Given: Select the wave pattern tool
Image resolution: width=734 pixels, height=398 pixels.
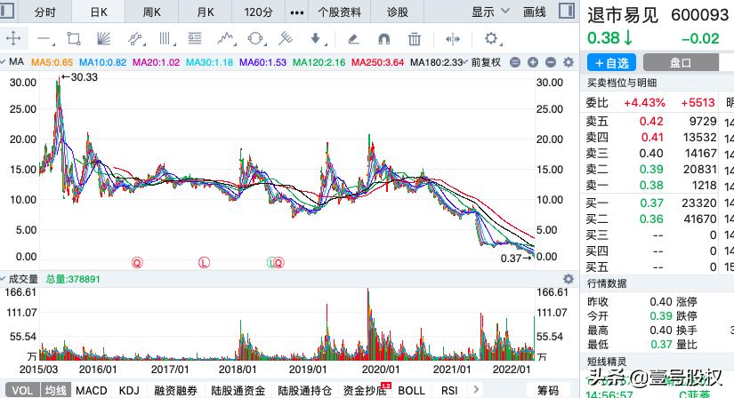Looking at the screenshot, I should click(226, 38).
